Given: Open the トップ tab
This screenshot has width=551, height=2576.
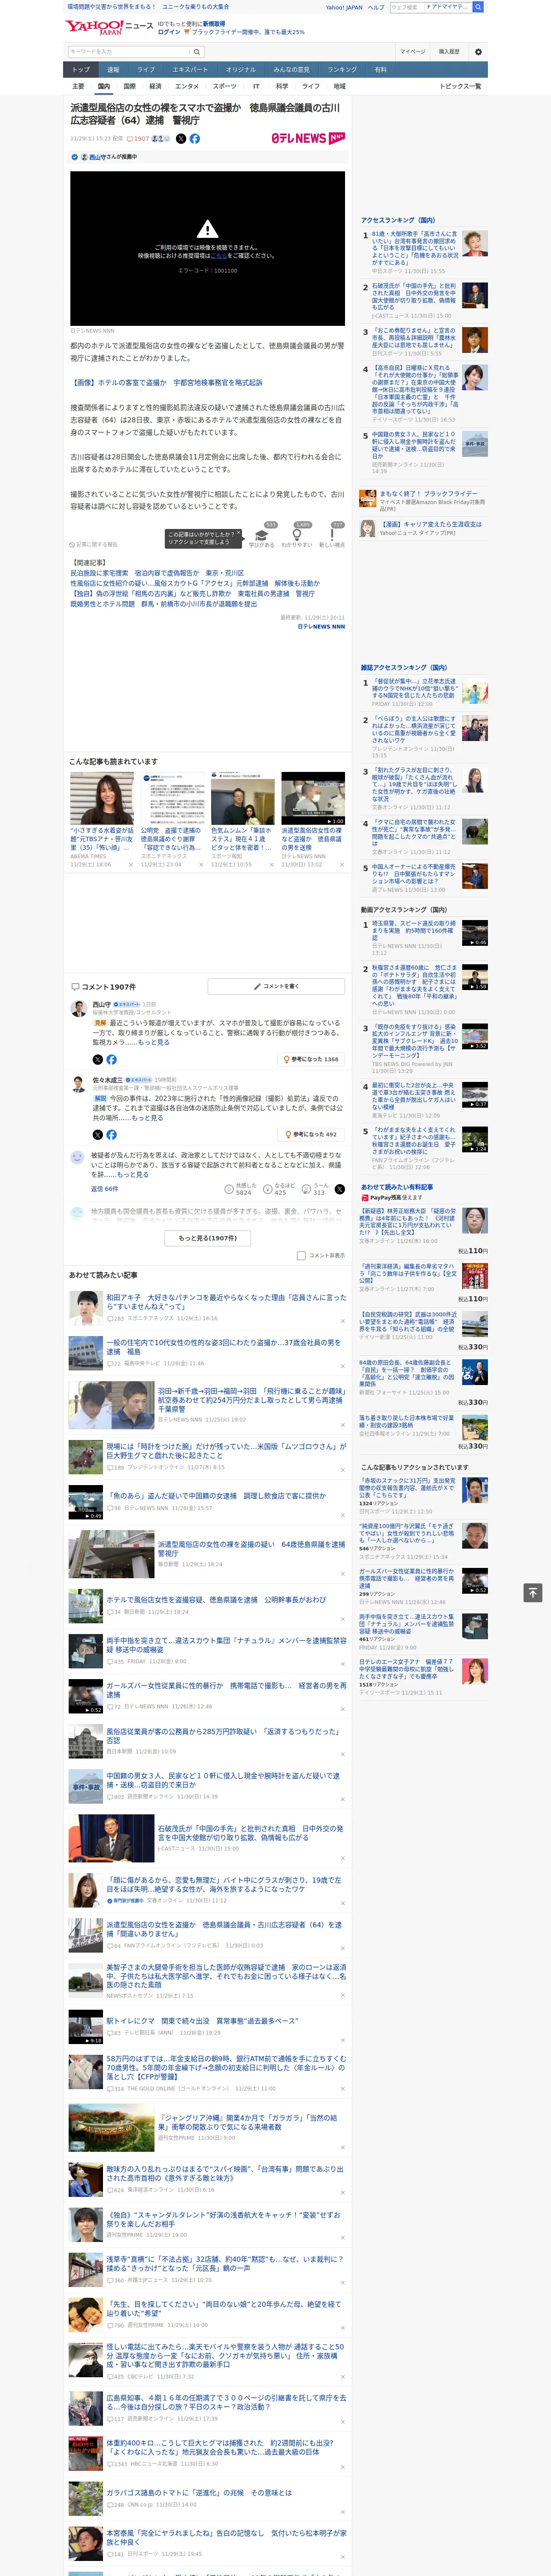Looking at the screenshot, I should point(81,69).
